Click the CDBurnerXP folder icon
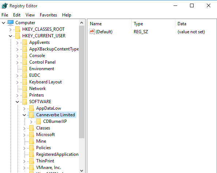217x173 pixels. tap(38, 121)
